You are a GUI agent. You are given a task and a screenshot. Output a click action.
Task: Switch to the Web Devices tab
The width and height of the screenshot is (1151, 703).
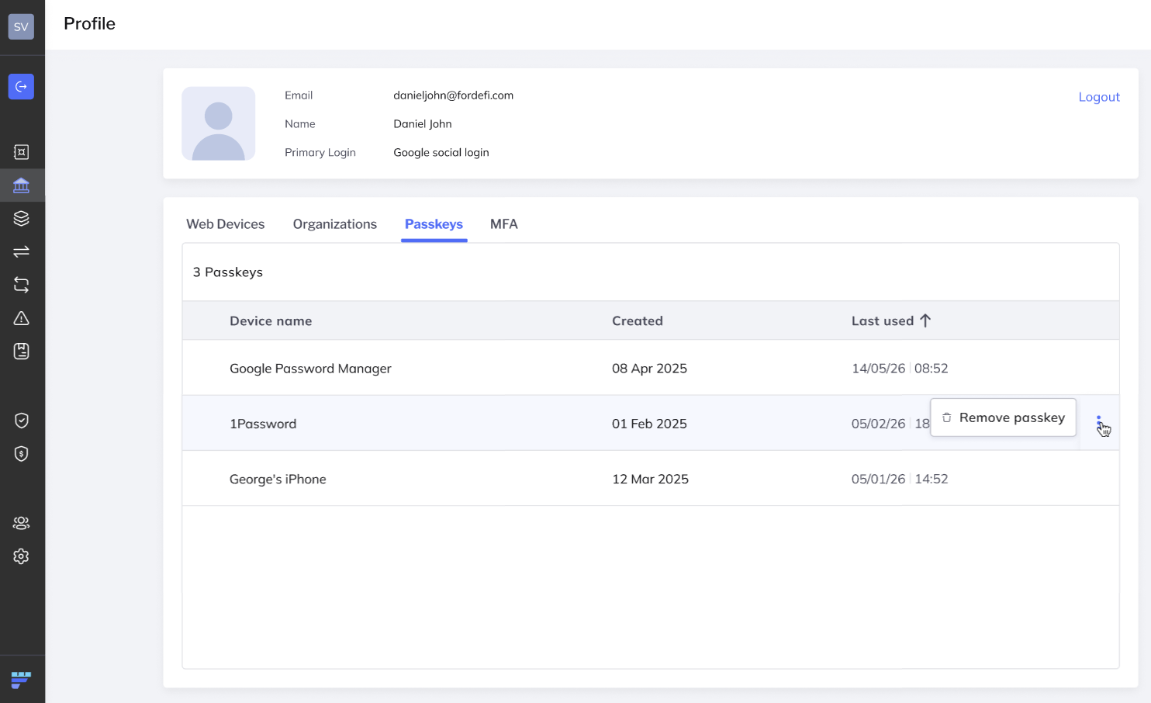[x=226, y=224]
